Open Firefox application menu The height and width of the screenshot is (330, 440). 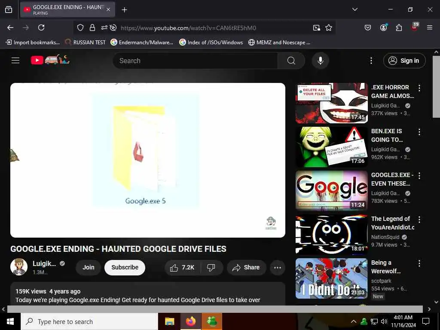pyautogui.click(x=429, y=27)
